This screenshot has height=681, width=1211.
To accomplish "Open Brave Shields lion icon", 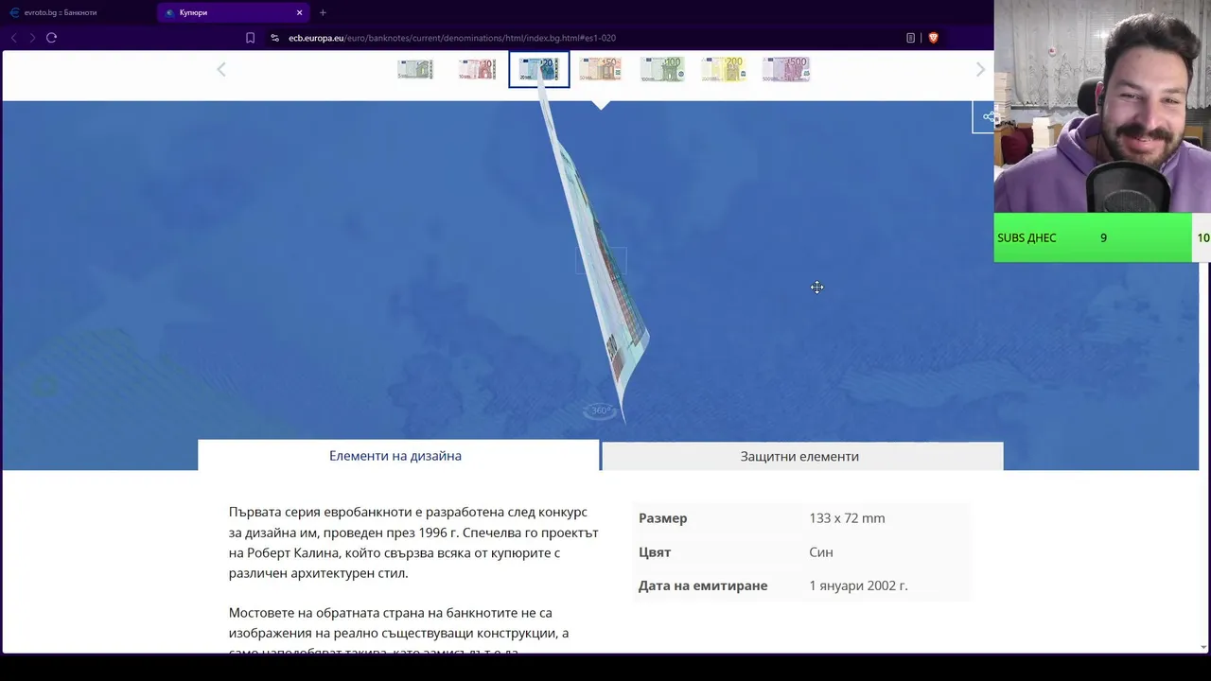I will click(x=933, y=38).
